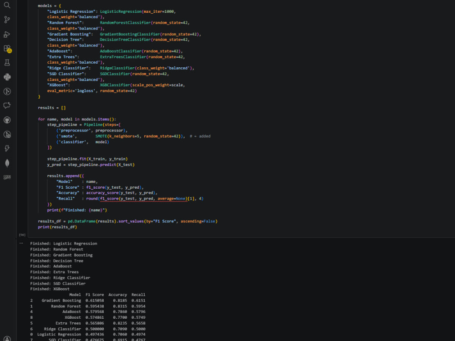Open the Python extension panel
Screen dimensions: 455x341
coord(7,77)
